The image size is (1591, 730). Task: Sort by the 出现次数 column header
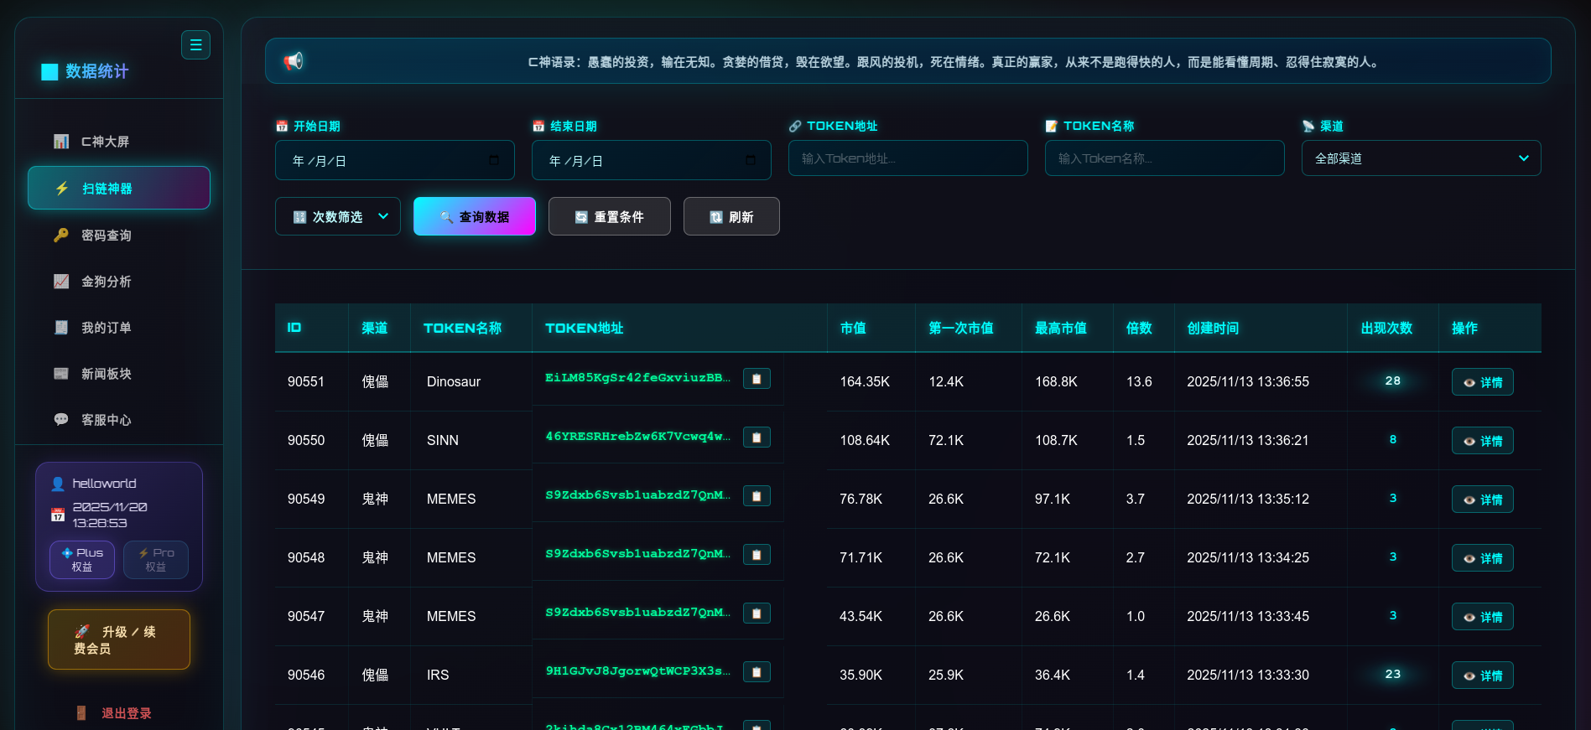tap(1386, 329)
